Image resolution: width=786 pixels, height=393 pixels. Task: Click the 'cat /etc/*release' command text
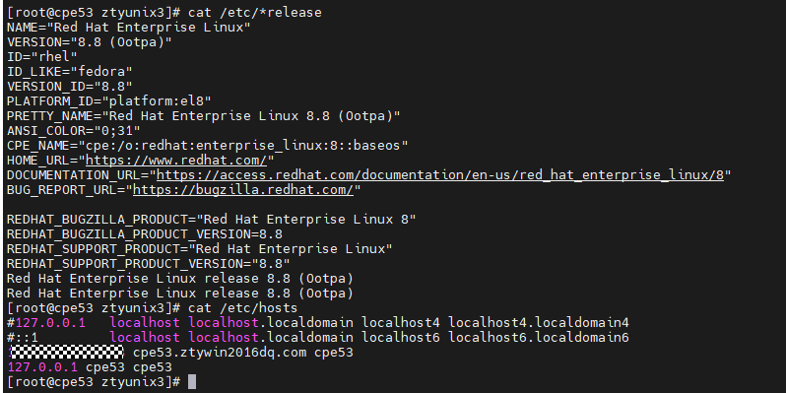click(255, 13)
